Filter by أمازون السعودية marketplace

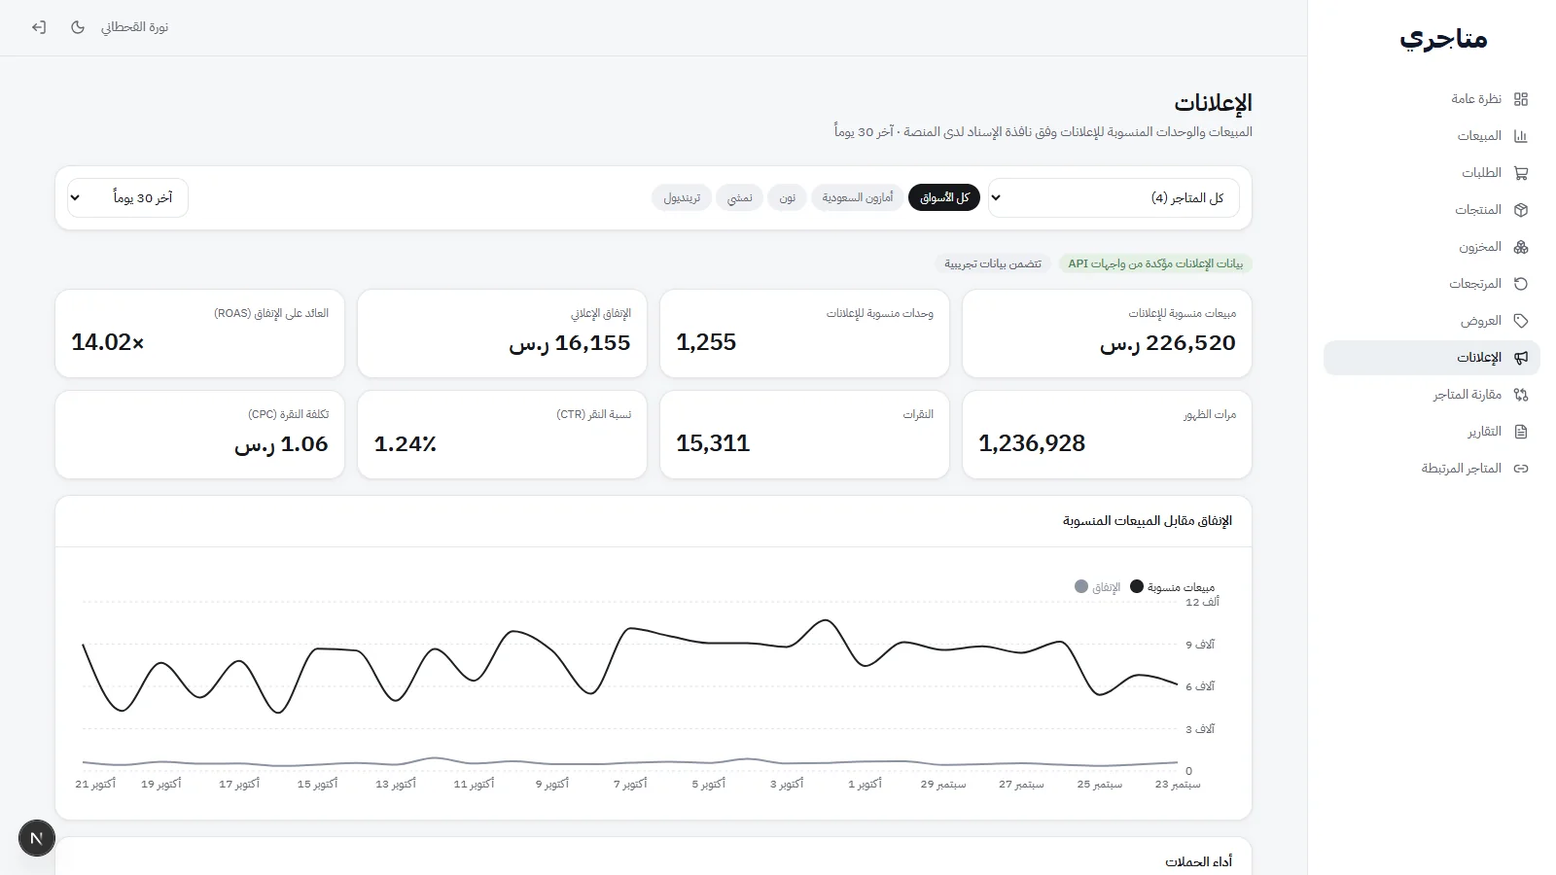pos(858,197)
